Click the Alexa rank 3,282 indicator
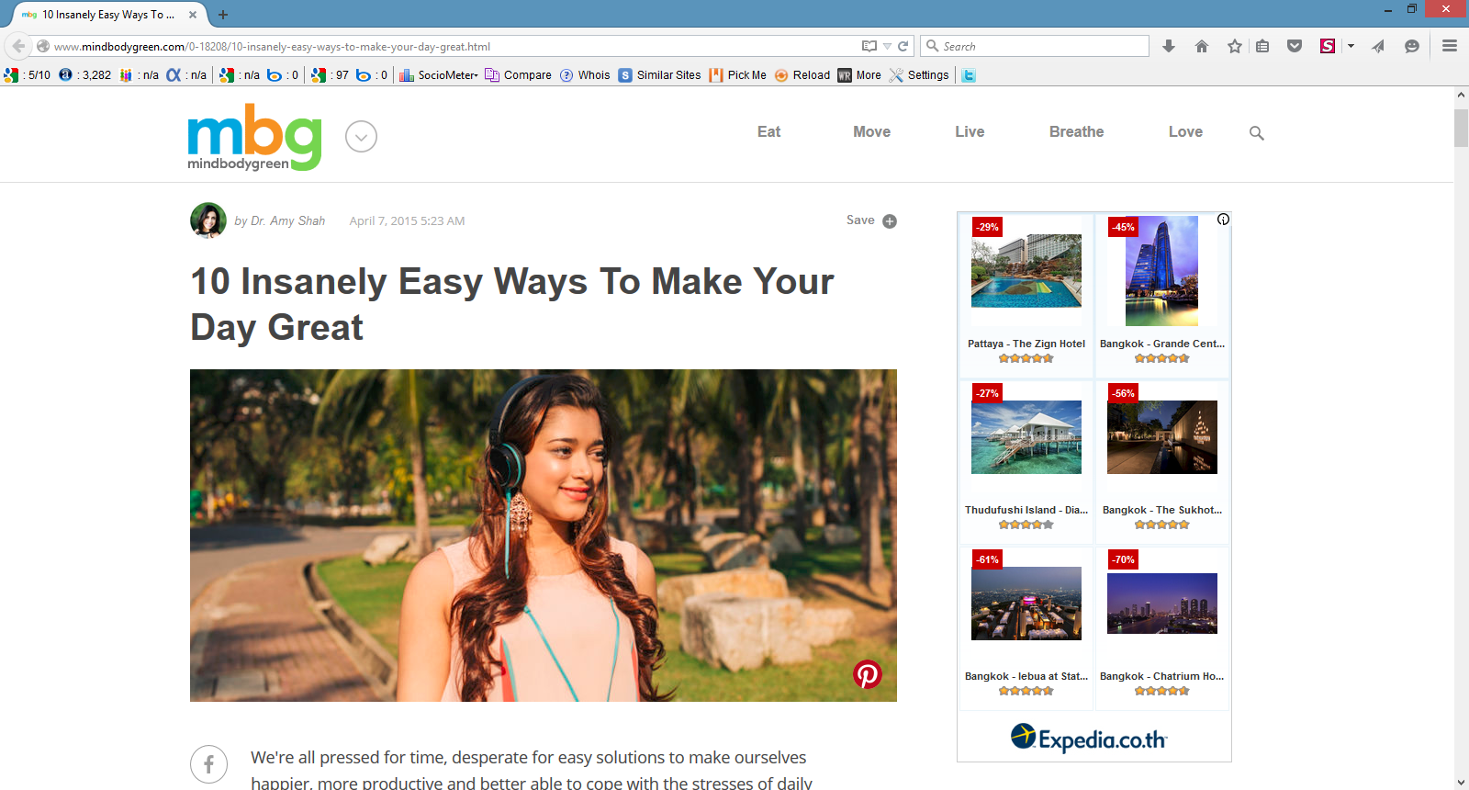The height and width of the screenshot is (790, 1469). pos(84,75)
